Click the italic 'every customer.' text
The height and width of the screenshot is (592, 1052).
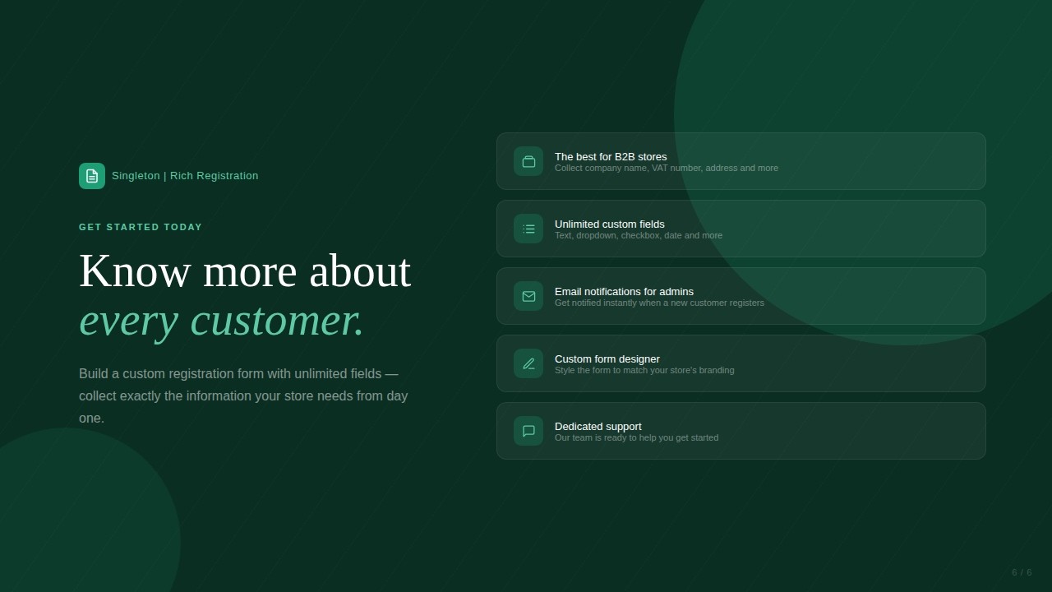221,320
